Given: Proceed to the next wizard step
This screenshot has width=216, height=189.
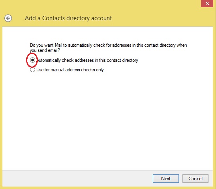Looking at the screenshot, I should pyautogui.click(x=166, y=178).
